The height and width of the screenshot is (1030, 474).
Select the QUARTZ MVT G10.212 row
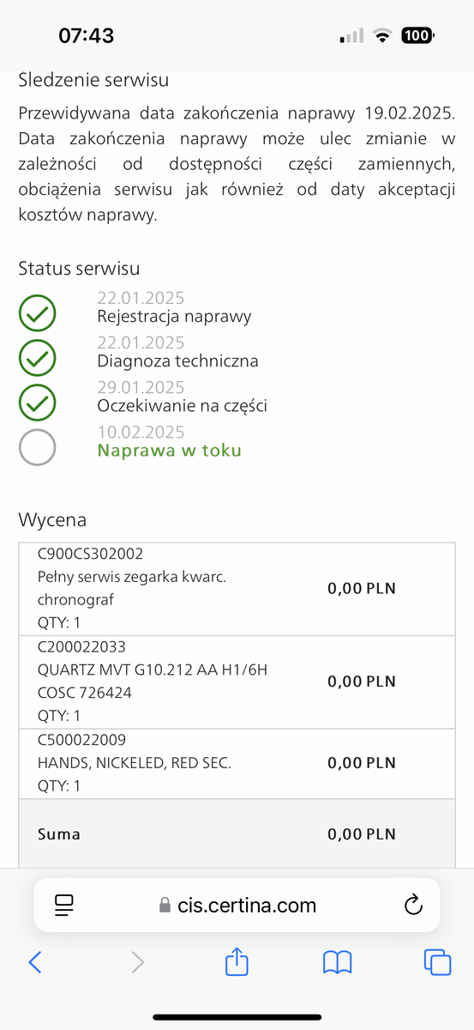[237, 682]
